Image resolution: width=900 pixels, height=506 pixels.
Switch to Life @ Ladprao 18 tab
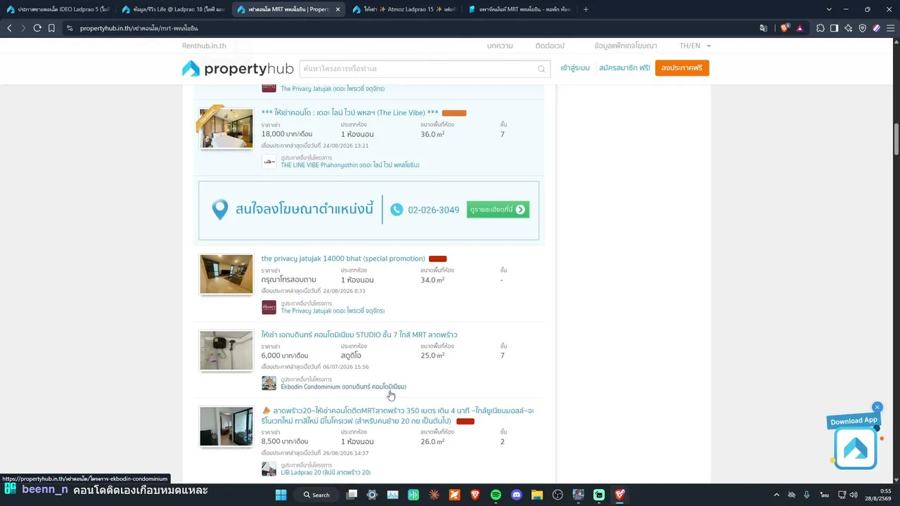[173, 9]
